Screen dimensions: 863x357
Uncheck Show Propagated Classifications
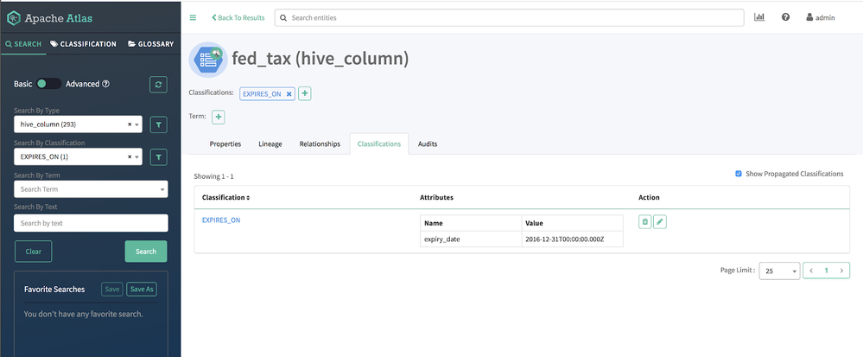tap(739, 174)
